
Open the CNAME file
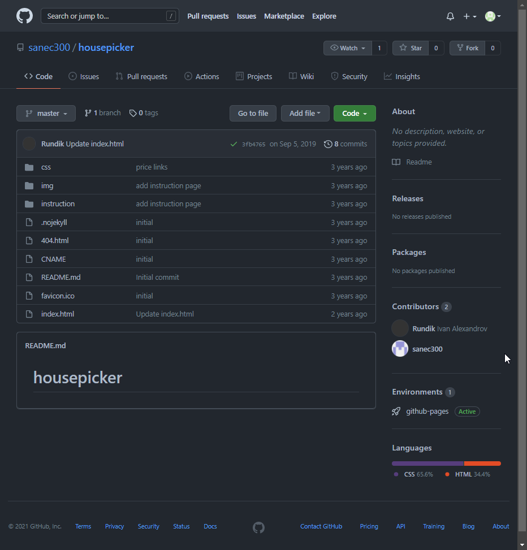pyautogui.click(x=54, y=259)
